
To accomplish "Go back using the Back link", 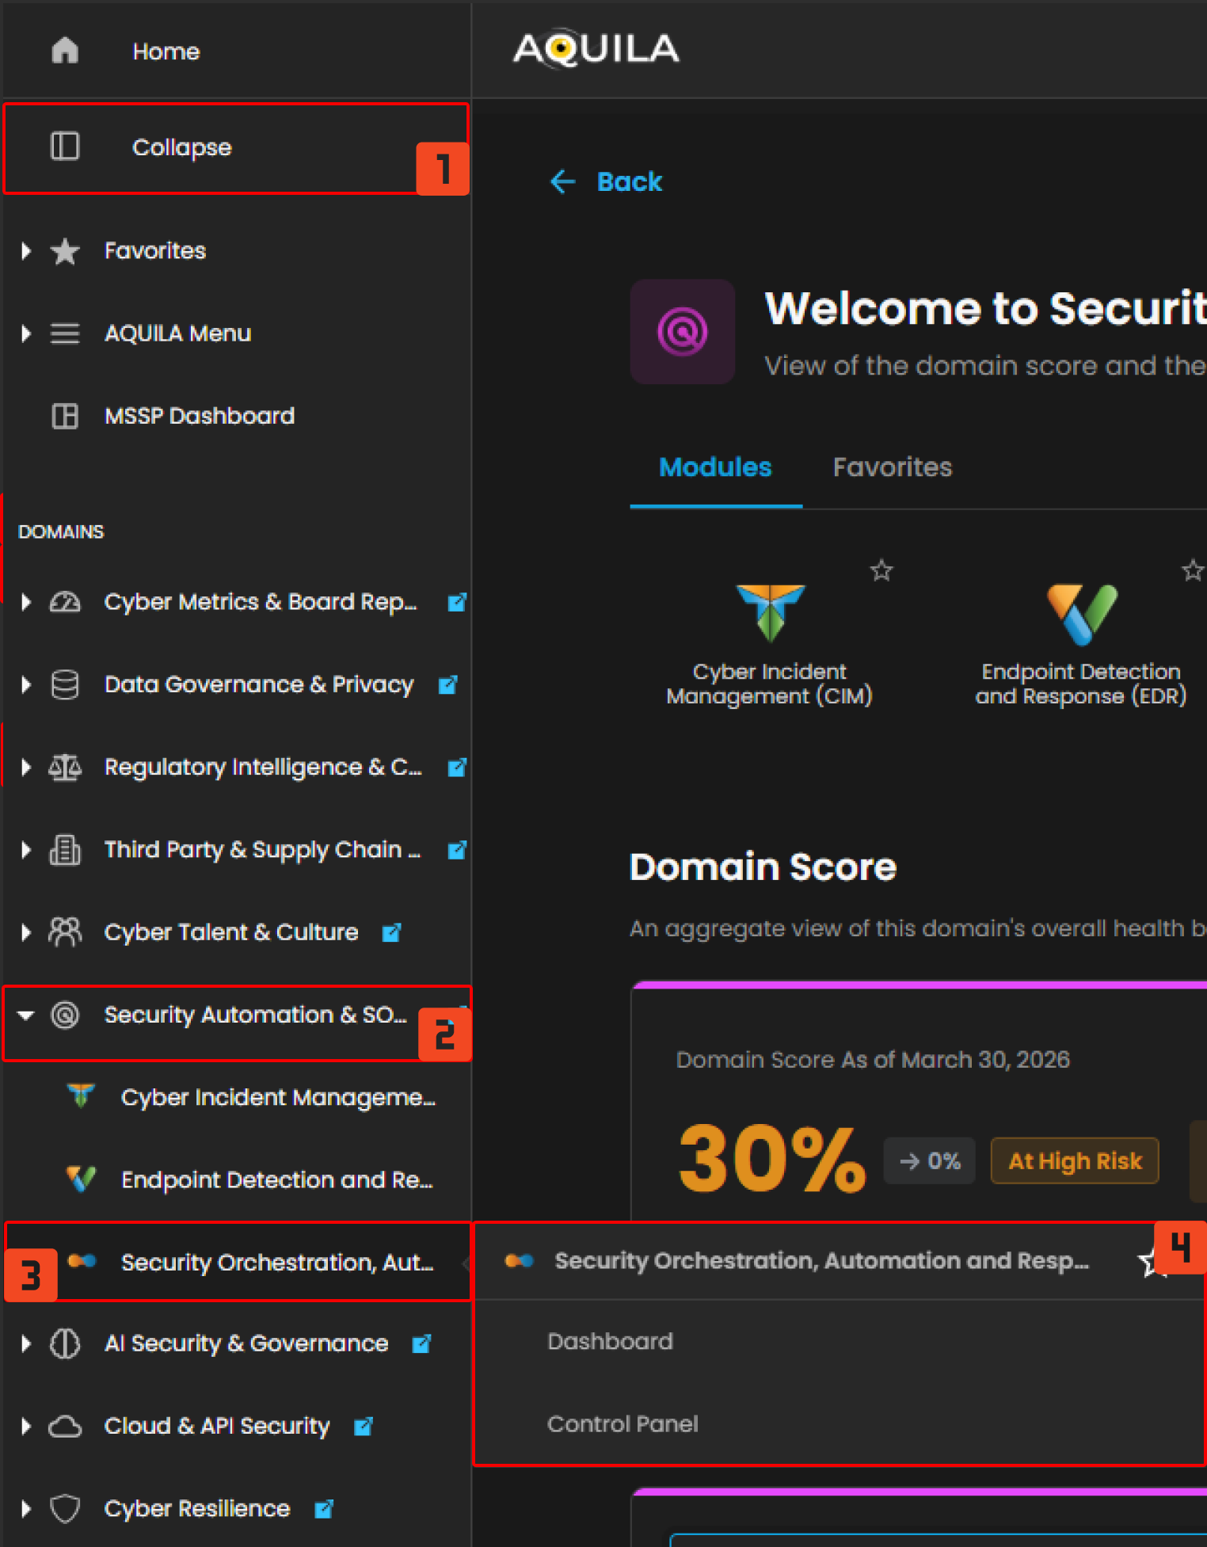I will pyautogui.click(x=606, y=181).
